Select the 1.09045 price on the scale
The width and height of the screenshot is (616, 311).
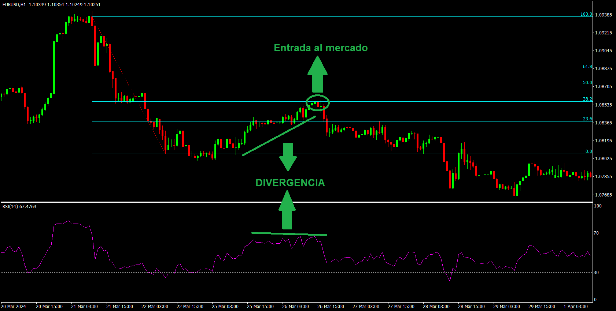[604, 51]
